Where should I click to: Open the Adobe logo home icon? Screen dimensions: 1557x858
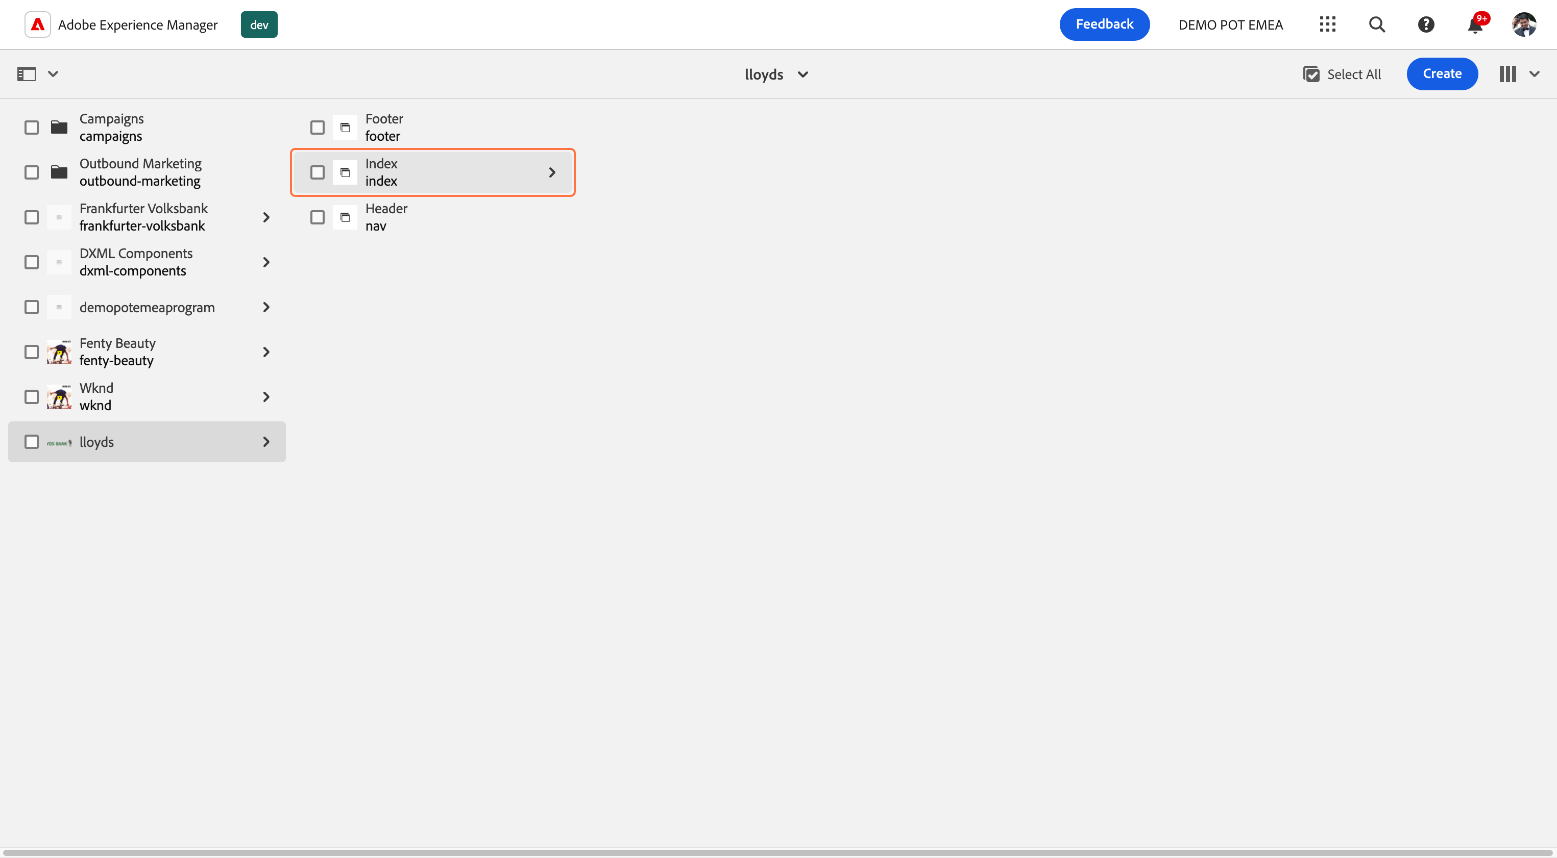coord(37,25)
